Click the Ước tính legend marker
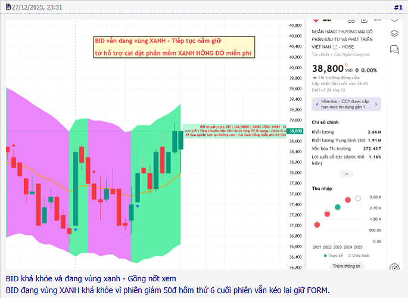408x298 pixels. 350,256
